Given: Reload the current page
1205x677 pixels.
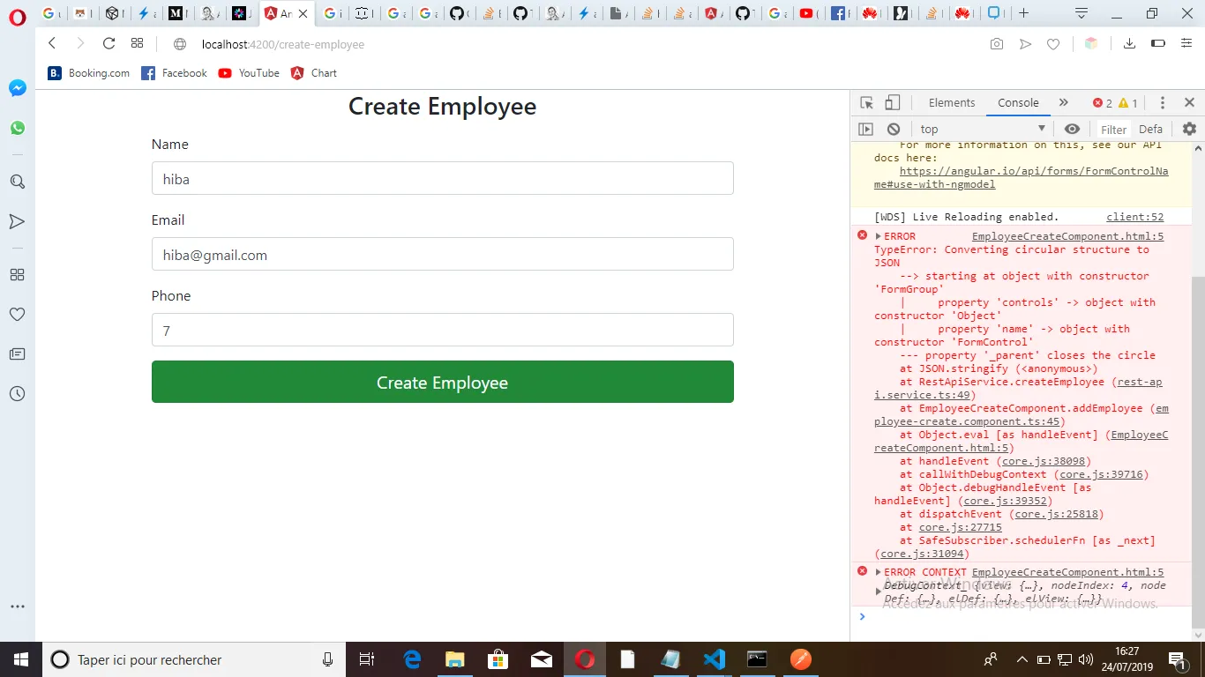Looking at the screenshot, I should coord(109,44).
